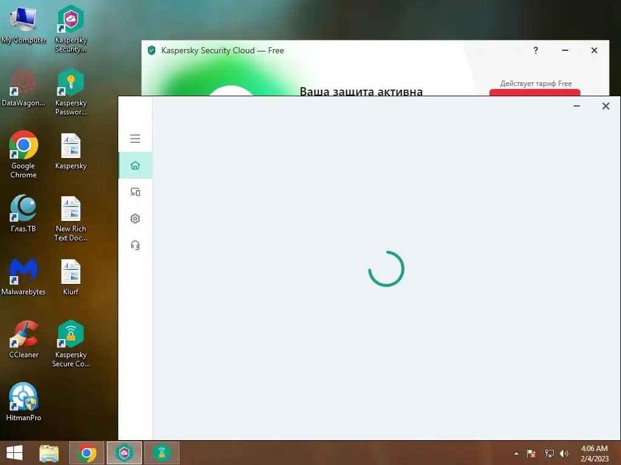The image size is (621, 465).
Task: Open the hamburger menu in sidebar
Action: (x=135, y=139)
